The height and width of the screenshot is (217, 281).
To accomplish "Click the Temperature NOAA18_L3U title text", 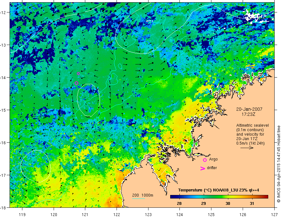I will click(218, 190).
